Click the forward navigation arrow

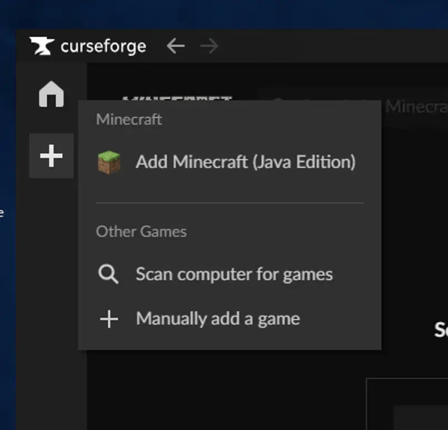[210, 46]
